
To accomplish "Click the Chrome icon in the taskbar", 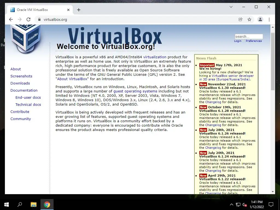I will click(47, 205).
